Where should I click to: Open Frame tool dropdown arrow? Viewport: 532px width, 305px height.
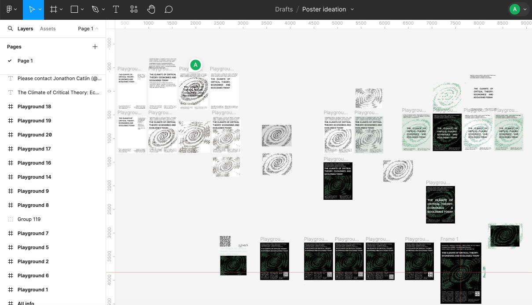[x=61, y=10]
